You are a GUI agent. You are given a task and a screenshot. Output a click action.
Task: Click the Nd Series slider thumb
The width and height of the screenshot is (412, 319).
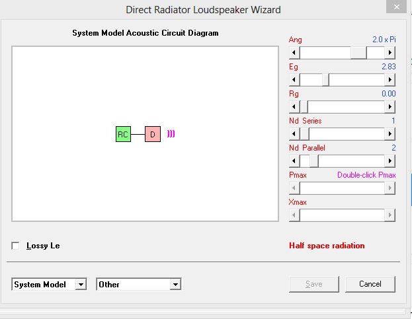[305, 134]
